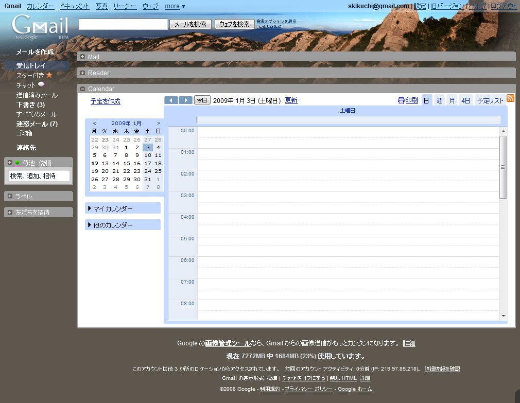520x403 pixels.
Task: Open 送信済みメール folder
Action: [x=37, y=95]
